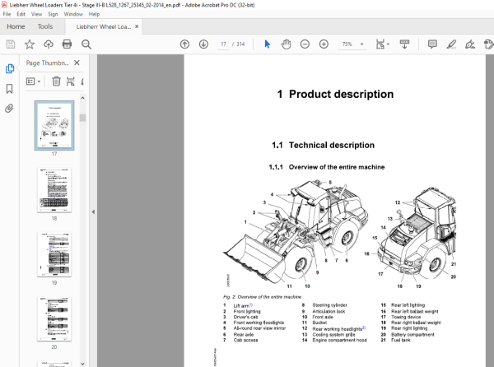Switch to the Tools tab
The image size is (494, 367).
coord(45,27)
